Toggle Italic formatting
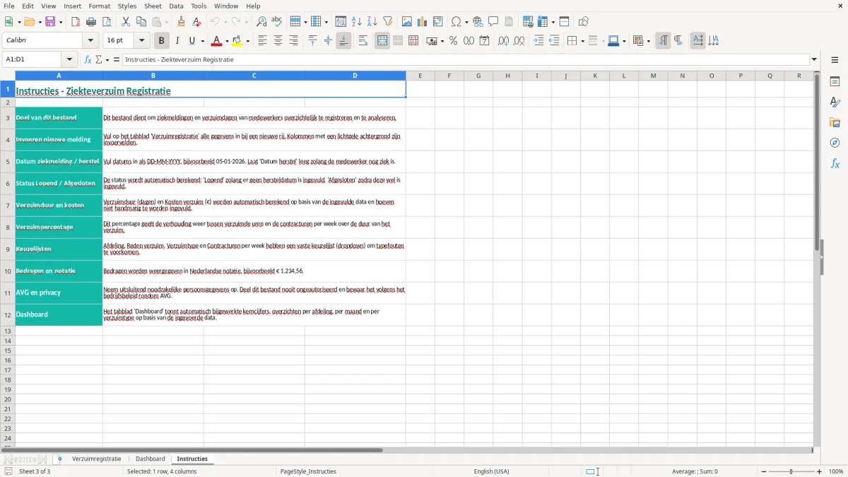This screenshot has width=848, height=477. pyautogui.click(x=177, y=41)
